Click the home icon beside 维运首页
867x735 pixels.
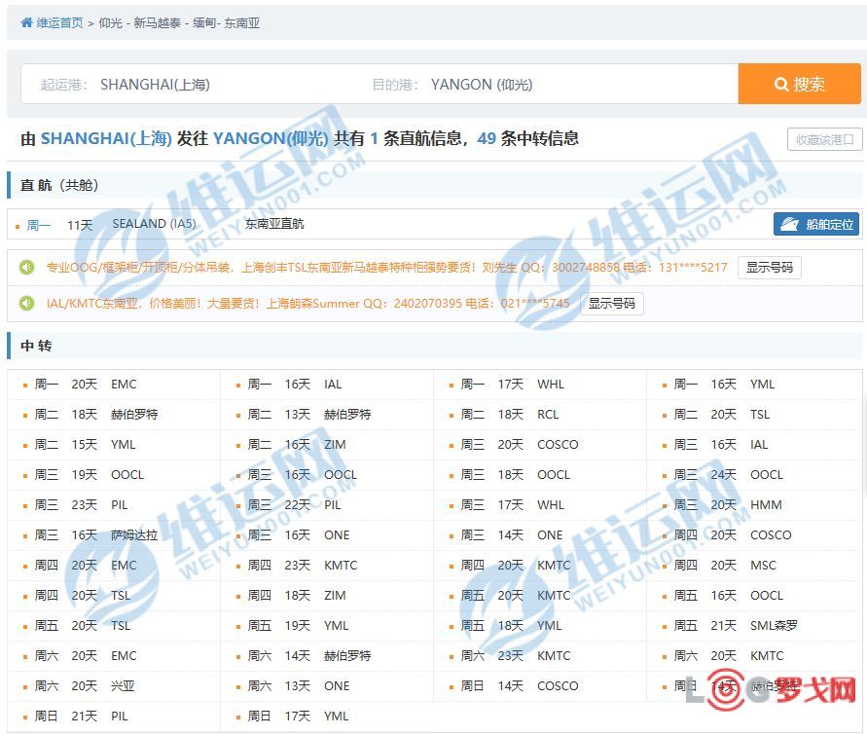27,22
